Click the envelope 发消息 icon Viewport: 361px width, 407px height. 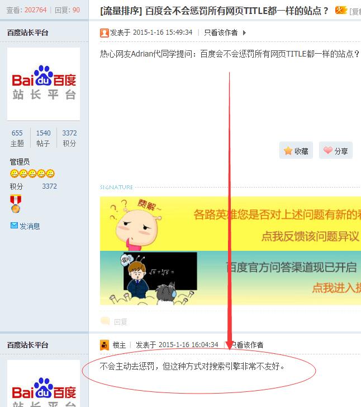tap(14, 225)
